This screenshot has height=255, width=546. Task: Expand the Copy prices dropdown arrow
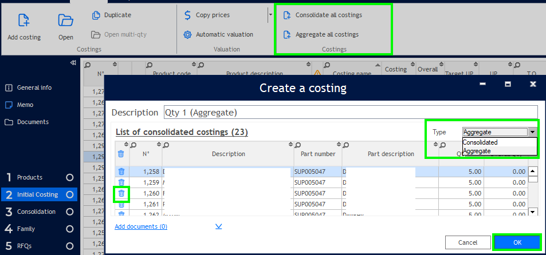tap(270, 15)
